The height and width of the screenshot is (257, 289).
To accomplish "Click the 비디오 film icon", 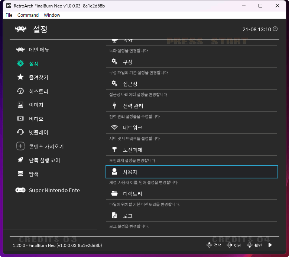I will point(20,118).
